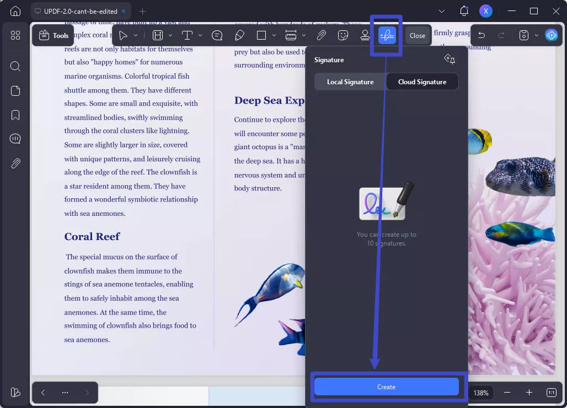Click the Redo arrow
Viewport: 567px width, 408px height.
click(x=501, y=35)
